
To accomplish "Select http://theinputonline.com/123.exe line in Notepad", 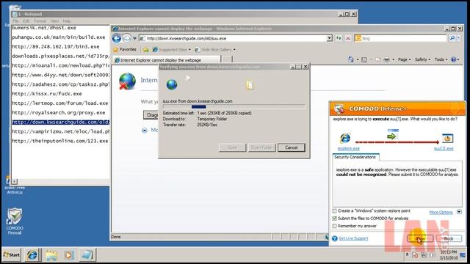I will [x=60, y=141].
